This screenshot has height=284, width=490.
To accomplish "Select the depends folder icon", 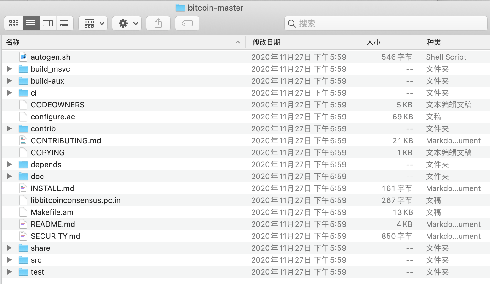I will pos(23,164).
